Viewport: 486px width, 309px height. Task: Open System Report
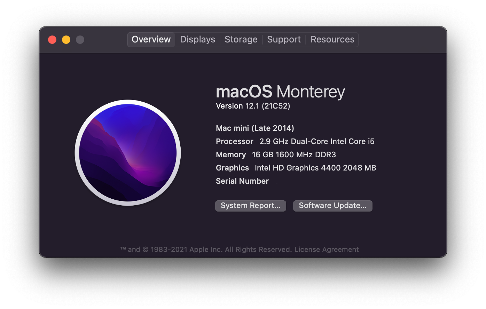click(251, 206)
